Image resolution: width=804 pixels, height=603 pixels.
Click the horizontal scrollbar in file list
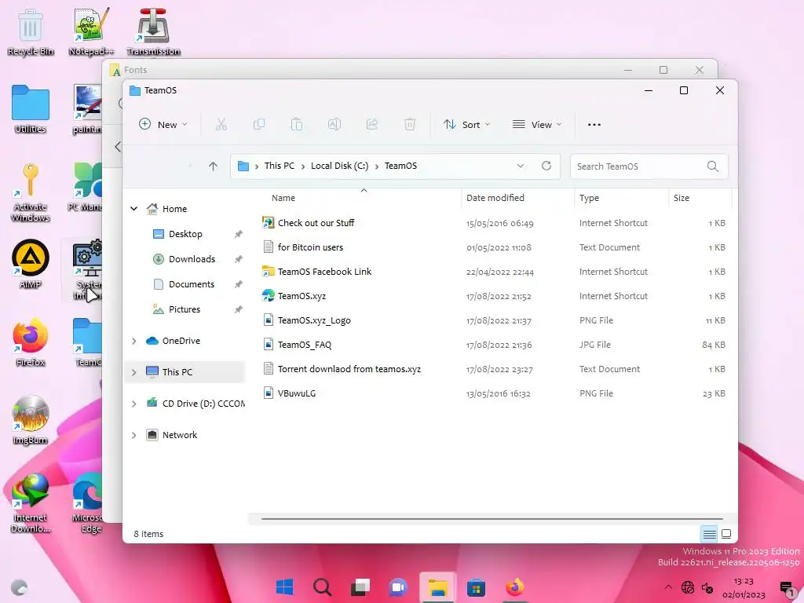click(x=492, y=519)
